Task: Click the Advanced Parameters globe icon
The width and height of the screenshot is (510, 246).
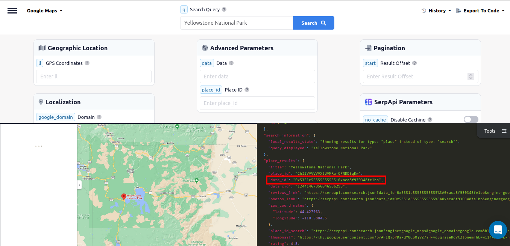Action: point(205,48)
